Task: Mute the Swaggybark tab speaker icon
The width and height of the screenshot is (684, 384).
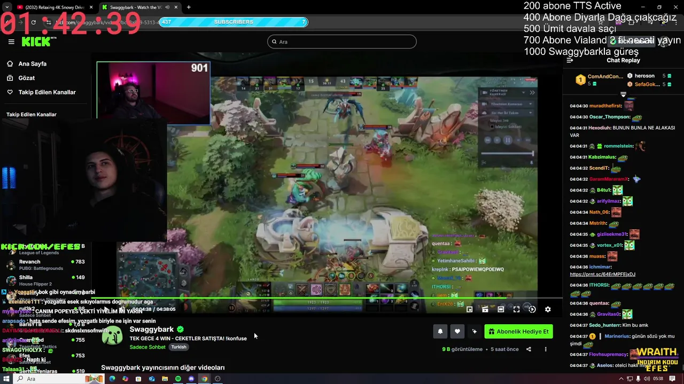Action: click(167, 7)
